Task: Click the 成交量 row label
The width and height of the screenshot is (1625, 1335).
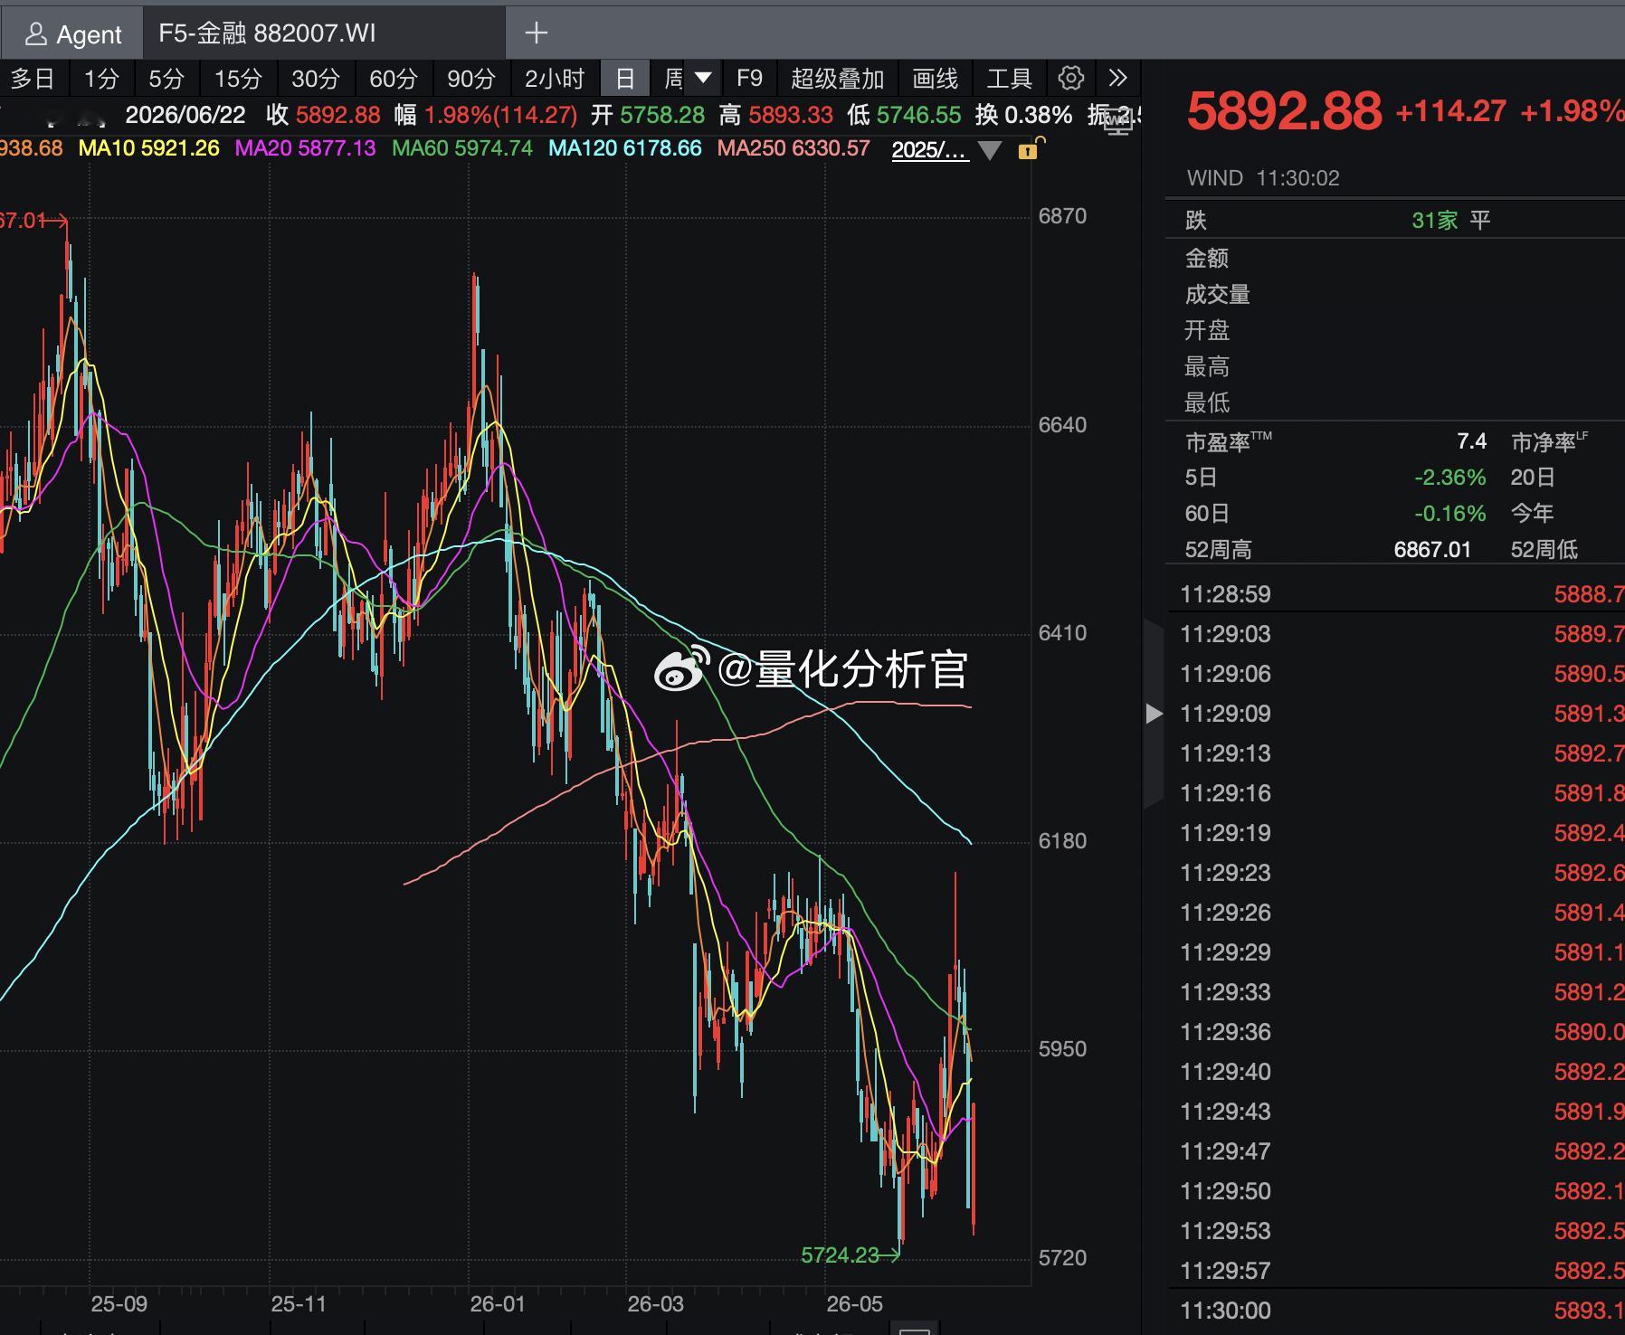Action: [1218, 294]
